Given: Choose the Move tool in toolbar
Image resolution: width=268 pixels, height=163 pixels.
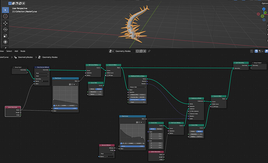Looking at the screenshot, I should 5,23.
